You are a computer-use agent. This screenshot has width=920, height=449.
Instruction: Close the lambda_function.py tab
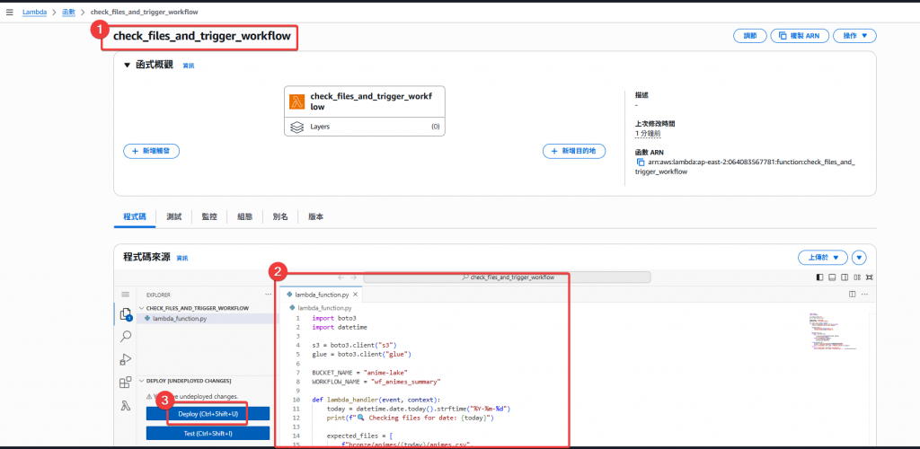[355, 295]
